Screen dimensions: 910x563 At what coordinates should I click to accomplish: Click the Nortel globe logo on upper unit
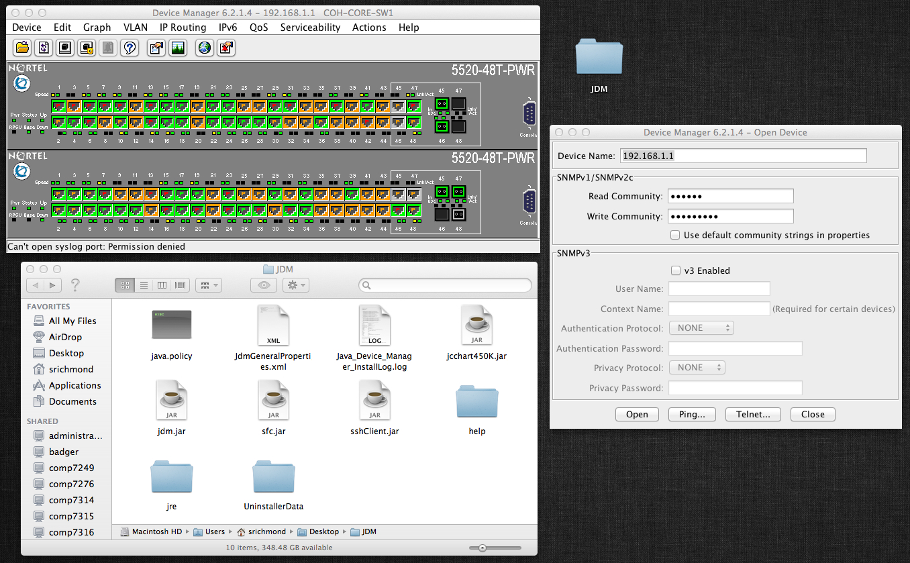click(x=22, y=84)
